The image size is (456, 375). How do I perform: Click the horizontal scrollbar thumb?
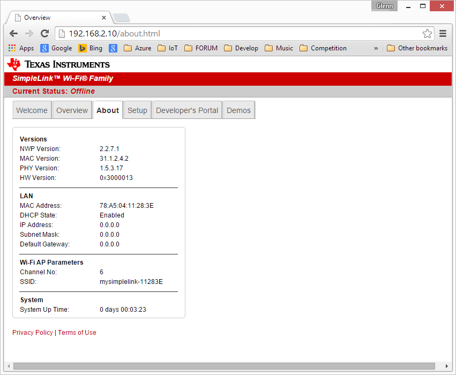pos(224,366)
